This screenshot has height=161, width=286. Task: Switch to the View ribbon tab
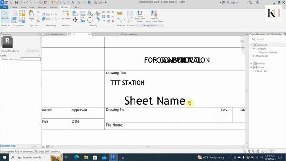pos(32,8)
